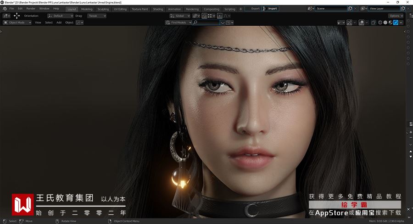Toggle the snap magnet button
The height and width of the screenshot is (224, 413).
pos(204,16)
